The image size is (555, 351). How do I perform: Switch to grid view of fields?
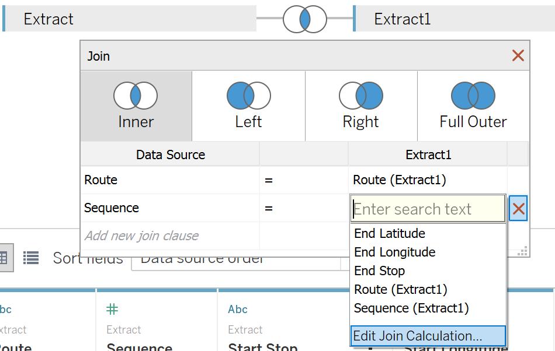[5, 258]
